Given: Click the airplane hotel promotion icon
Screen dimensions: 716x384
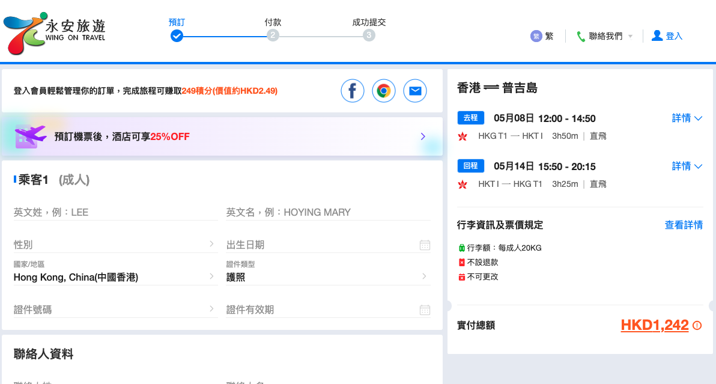Looking at the screenshot, I should tap(30, 136).
